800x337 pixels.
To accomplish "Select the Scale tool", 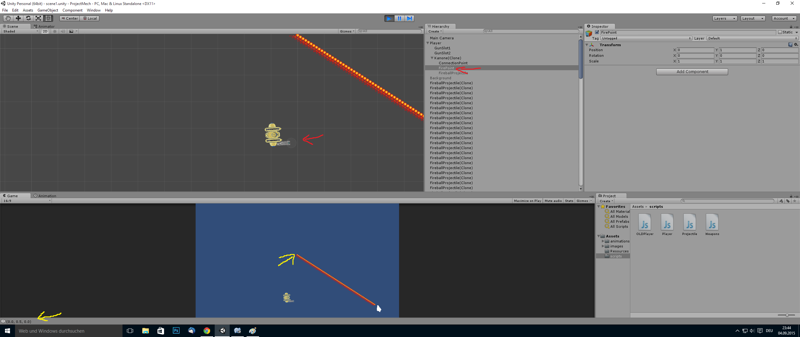I will pyautogui.click(x=38, y=18).
